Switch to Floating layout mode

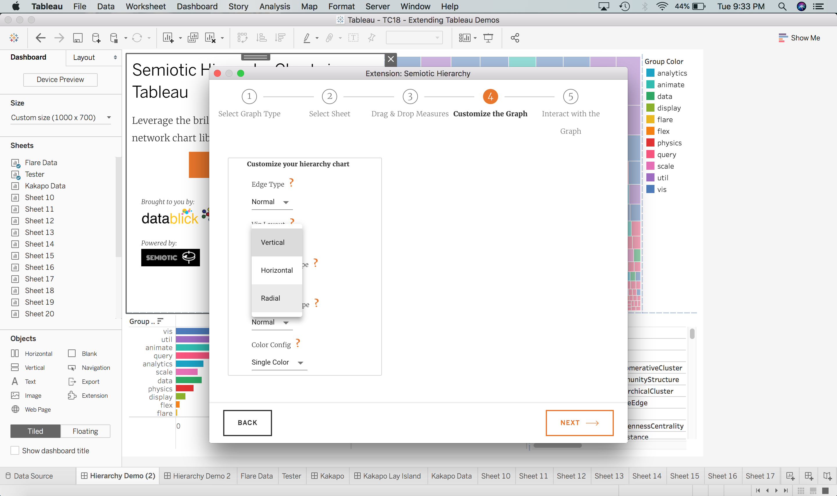click(x=85, y=431)
